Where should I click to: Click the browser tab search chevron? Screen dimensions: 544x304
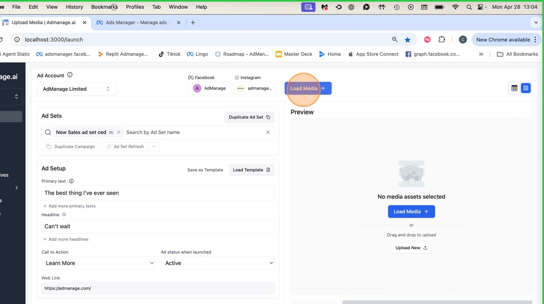[x=536, y=22]
